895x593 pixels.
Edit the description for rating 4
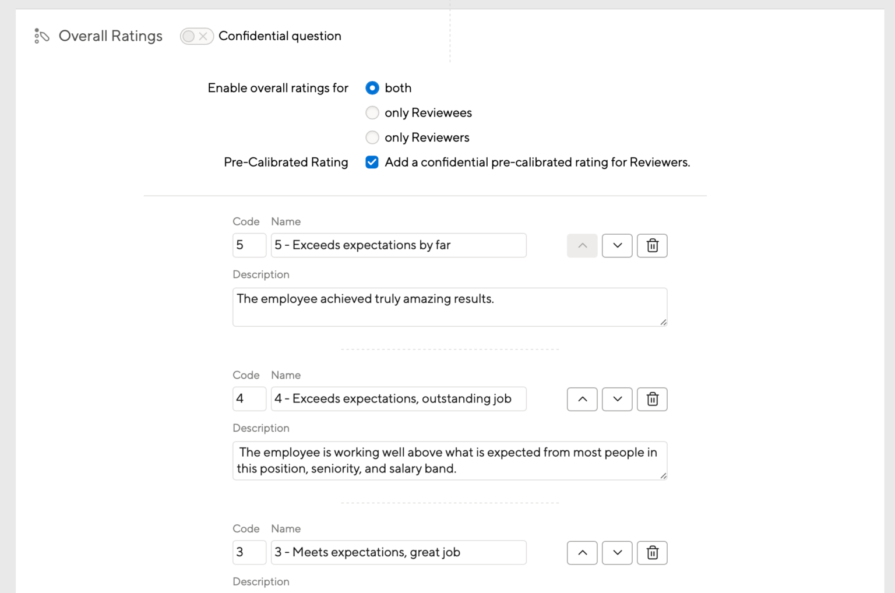pyautogui.click(x=449, y=460)
